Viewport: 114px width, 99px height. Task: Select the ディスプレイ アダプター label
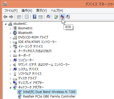point(31,83)
